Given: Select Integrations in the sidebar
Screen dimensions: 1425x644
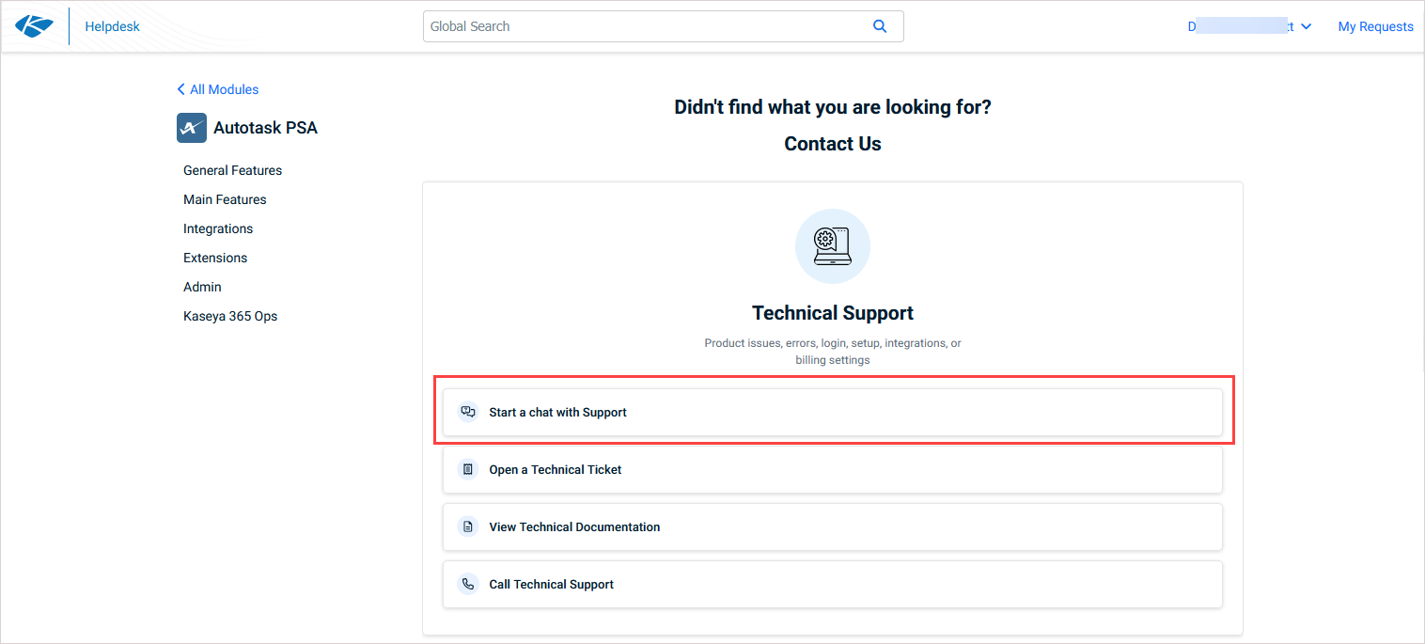Looking at the screenshot, I should (218, 228).
